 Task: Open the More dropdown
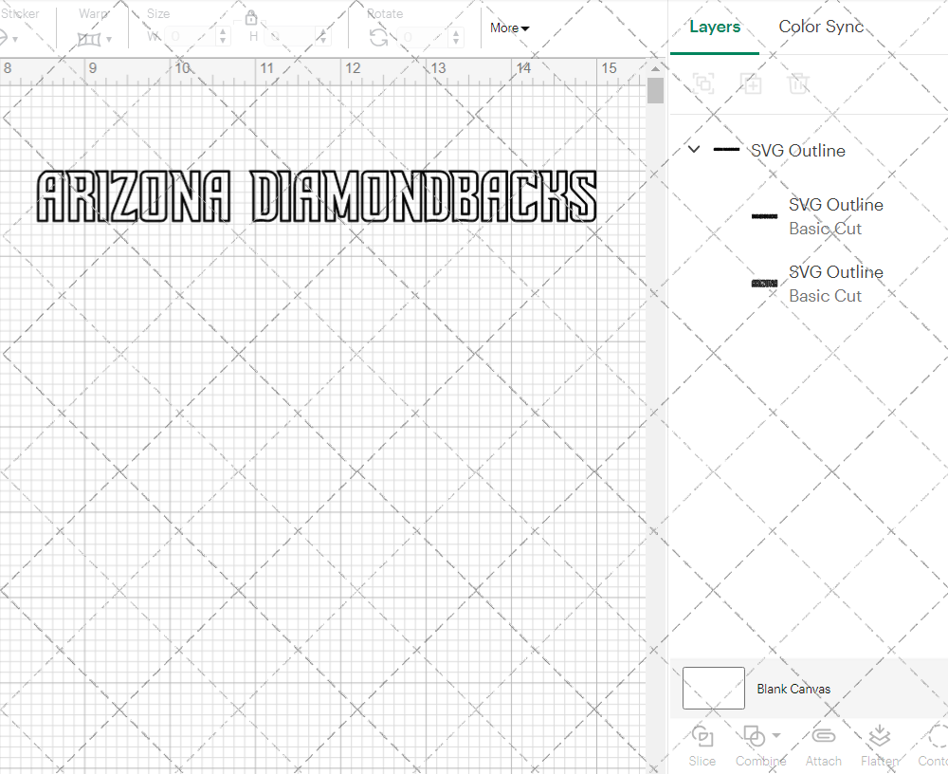pyautogui.click(x=508, y=28)
